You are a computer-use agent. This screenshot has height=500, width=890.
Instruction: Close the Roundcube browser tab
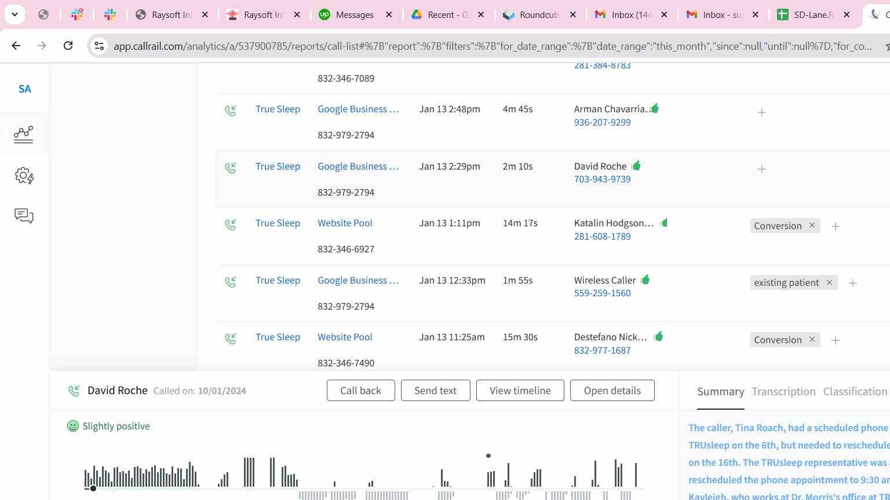click(x=572, y=14)
